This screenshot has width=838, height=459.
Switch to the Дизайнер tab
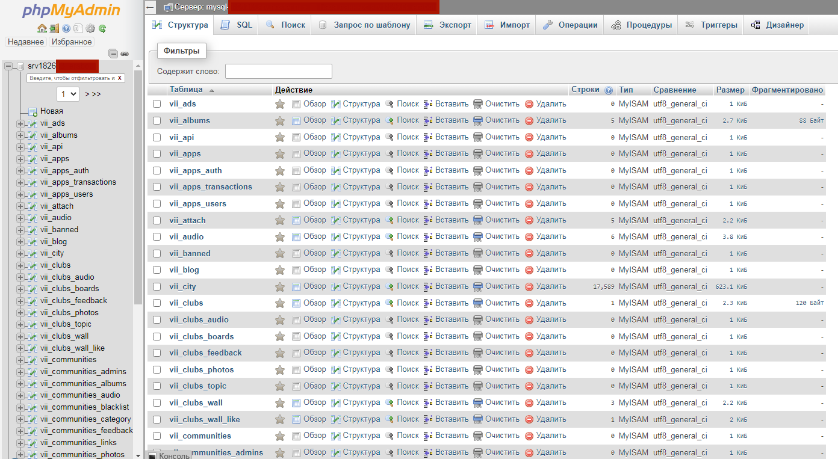point(777,25)
